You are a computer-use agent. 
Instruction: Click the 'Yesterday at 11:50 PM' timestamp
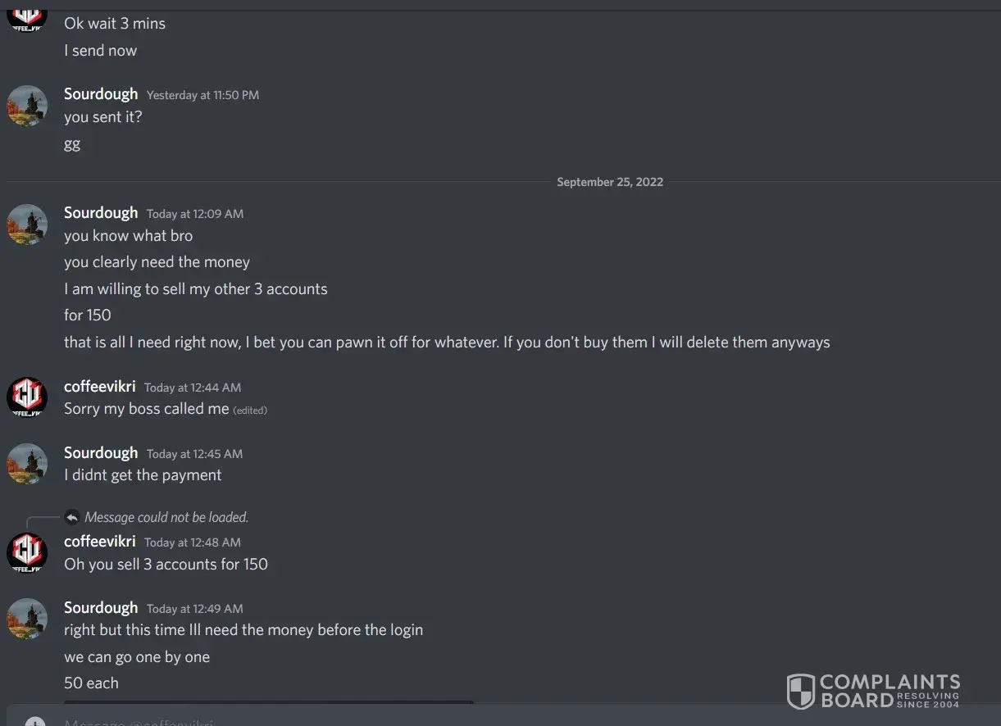(x=202, y=95)
